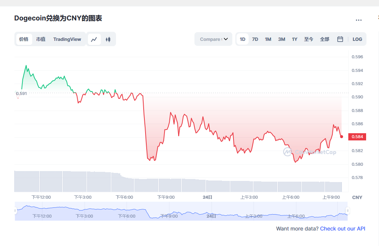Image resolution: width=379 pixels, height=246 pixels.
Task: Click the 0.578 price axis label
Action: click(357, 177)
